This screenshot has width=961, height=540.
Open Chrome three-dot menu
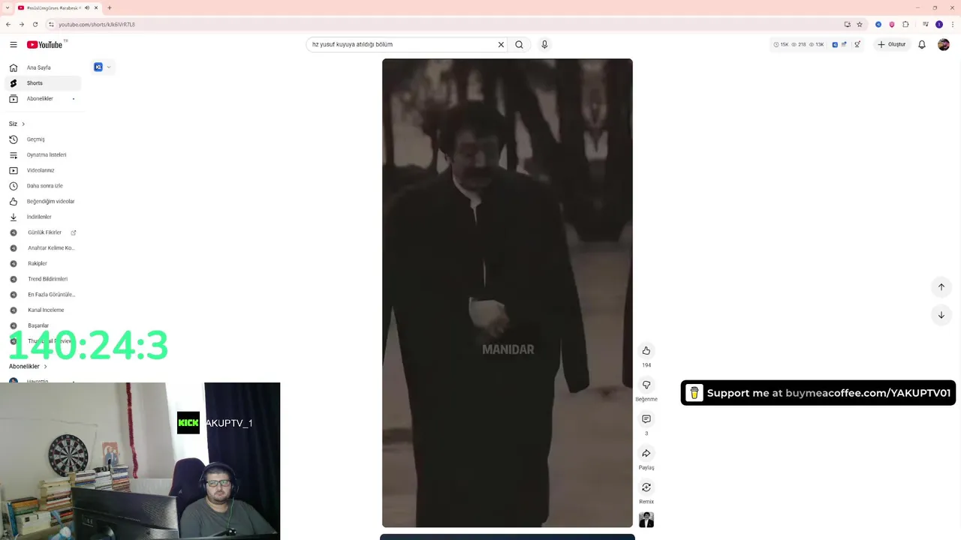(952, 24)
